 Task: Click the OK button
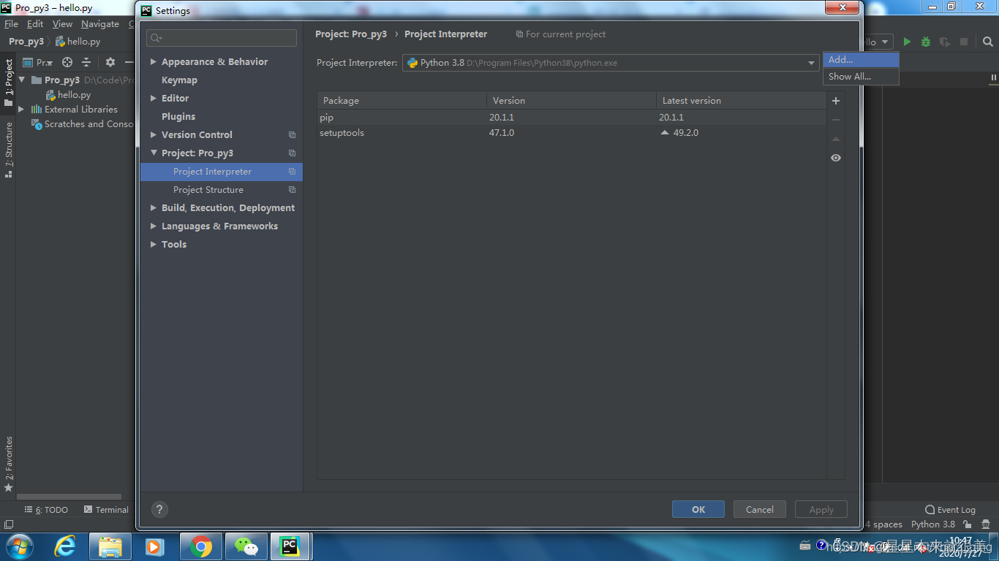[698, 510]
